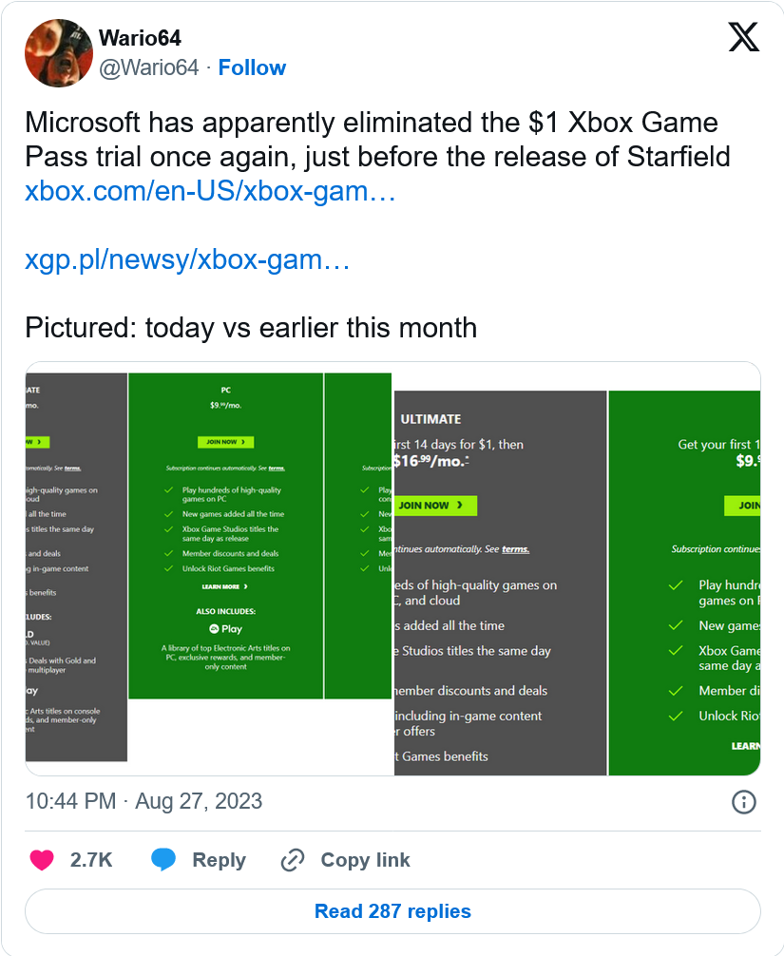Viewport: 784px width, 956px height.
Task: Click the blue reply bubble icon
Action: coord(163,860)
